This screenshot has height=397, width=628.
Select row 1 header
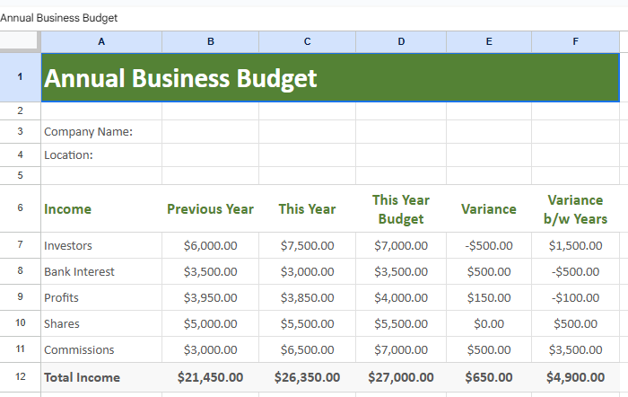(x=20, y=77)
